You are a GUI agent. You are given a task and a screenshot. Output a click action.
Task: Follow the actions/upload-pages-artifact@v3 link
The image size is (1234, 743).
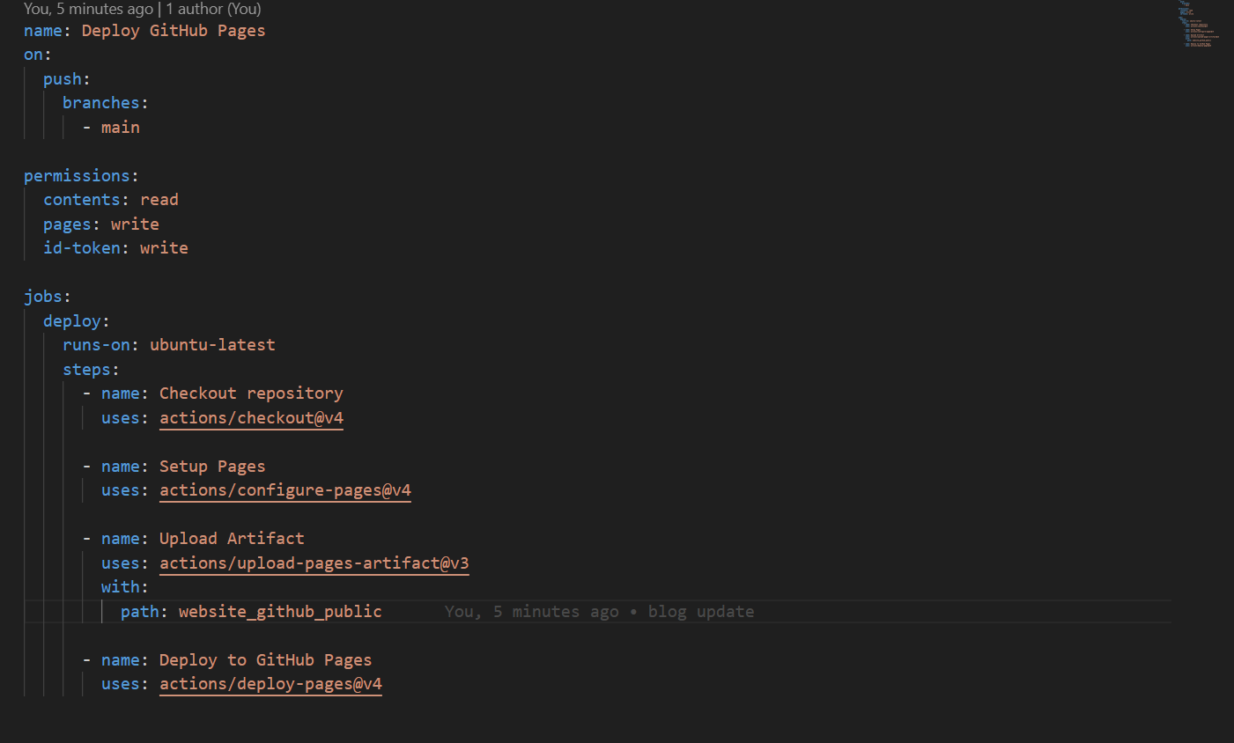point(314,563)
